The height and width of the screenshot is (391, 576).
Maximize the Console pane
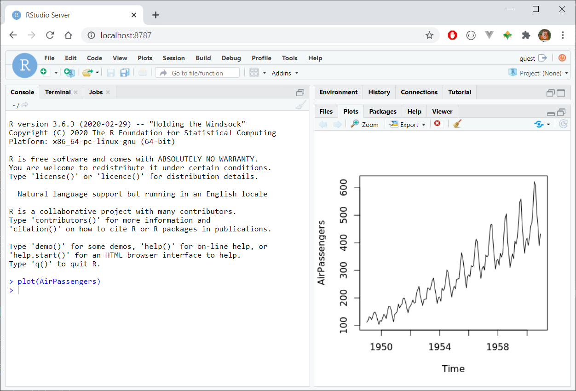pyautogui.click(x=300, y=92)
